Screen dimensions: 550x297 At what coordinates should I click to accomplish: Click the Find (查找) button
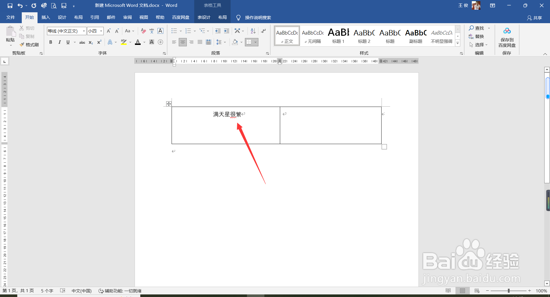click(x=476, y=28)
